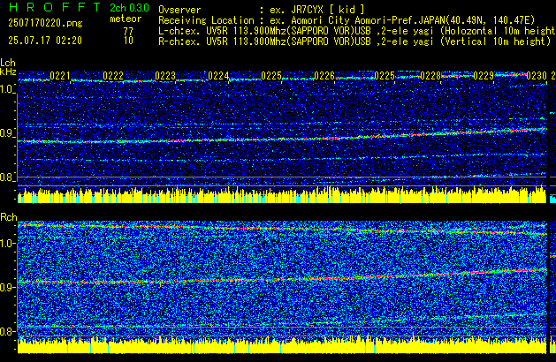
Task: Select the Ovserver line with JR7CYX [ kid ]
Action: 262,10
